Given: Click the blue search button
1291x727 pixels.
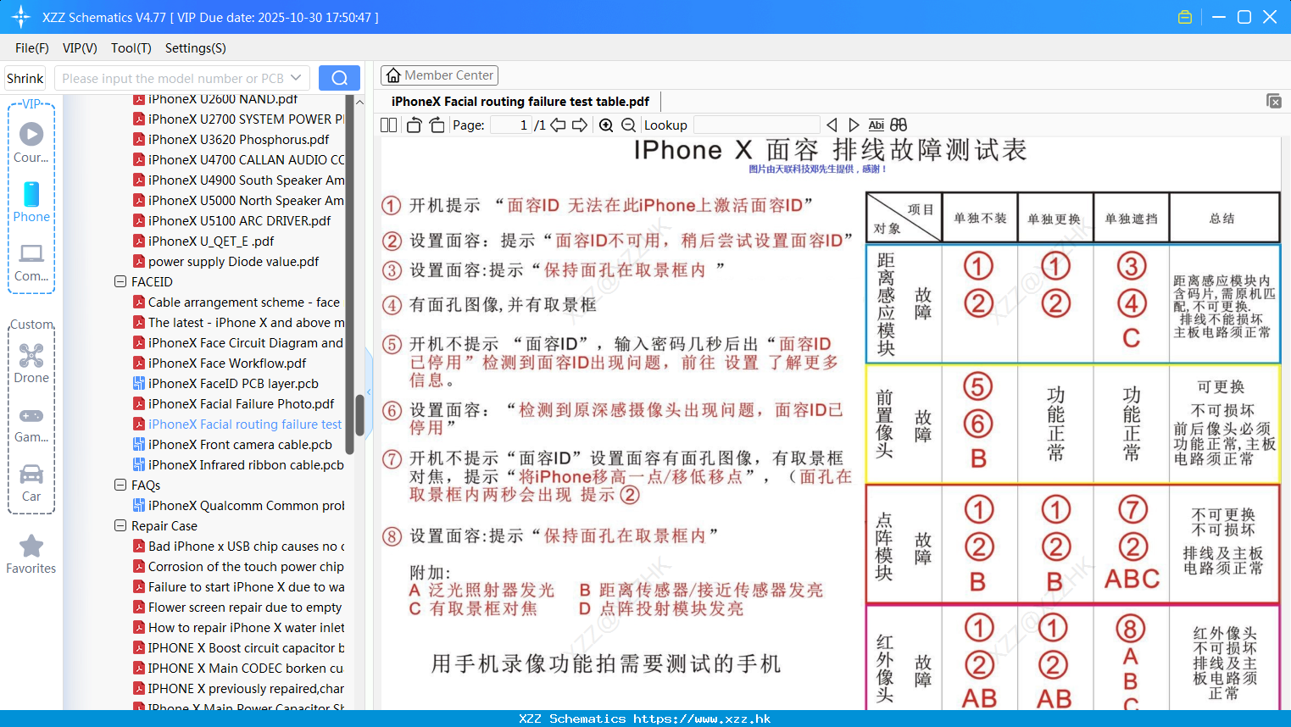Looking at the screenshot, I should [339, 78].
